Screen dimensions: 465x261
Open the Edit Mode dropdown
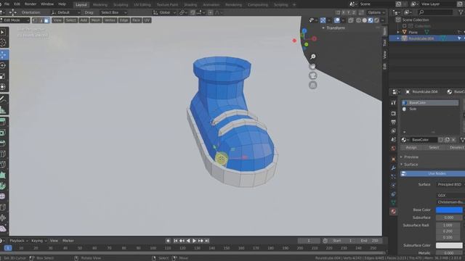15,20
